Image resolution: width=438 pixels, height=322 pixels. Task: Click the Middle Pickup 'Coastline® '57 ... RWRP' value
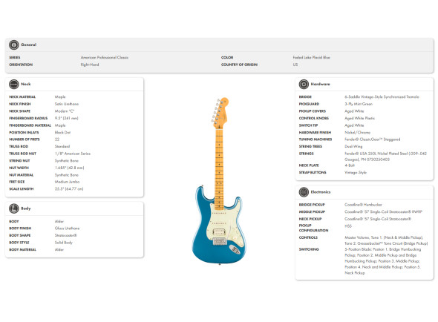(383, 211)
